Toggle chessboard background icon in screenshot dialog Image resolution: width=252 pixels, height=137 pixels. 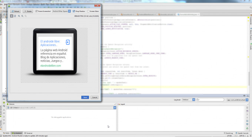pyautogui.click(x=11, y=16)
